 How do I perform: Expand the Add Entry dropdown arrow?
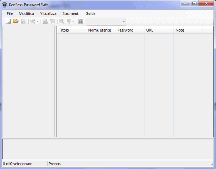(38, 22)
